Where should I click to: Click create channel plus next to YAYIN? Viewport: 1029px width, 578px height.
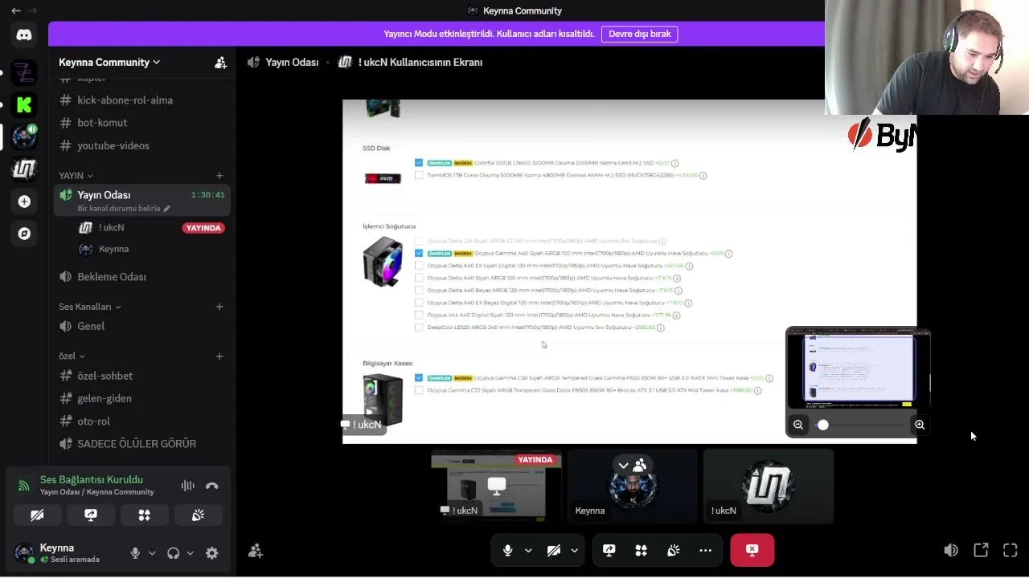(219, 176)
